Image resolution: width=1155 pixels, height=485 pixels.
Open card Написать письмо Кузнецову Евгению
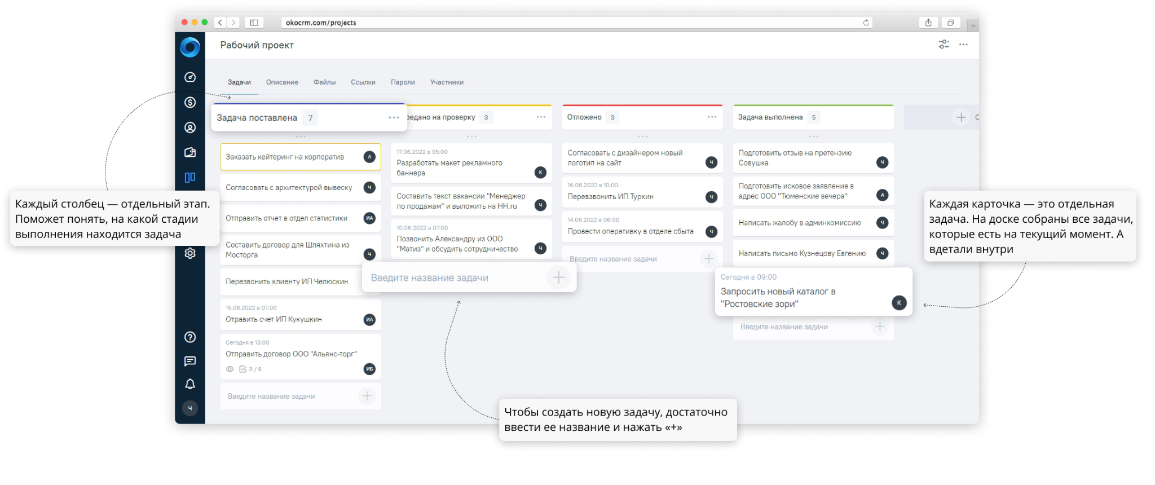(813, 253)
